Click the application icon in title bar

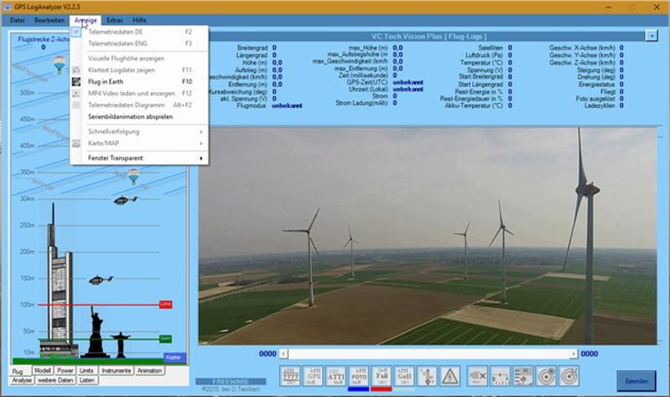[x=7, y=7]
